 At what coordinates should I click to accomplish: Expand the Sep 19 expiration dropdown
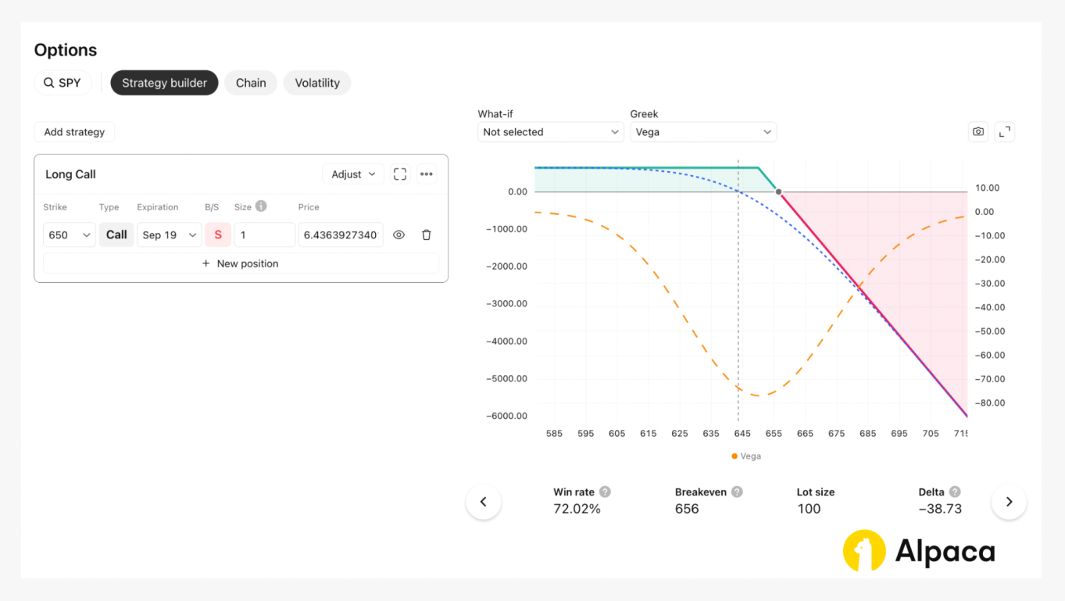coord(169,234)
